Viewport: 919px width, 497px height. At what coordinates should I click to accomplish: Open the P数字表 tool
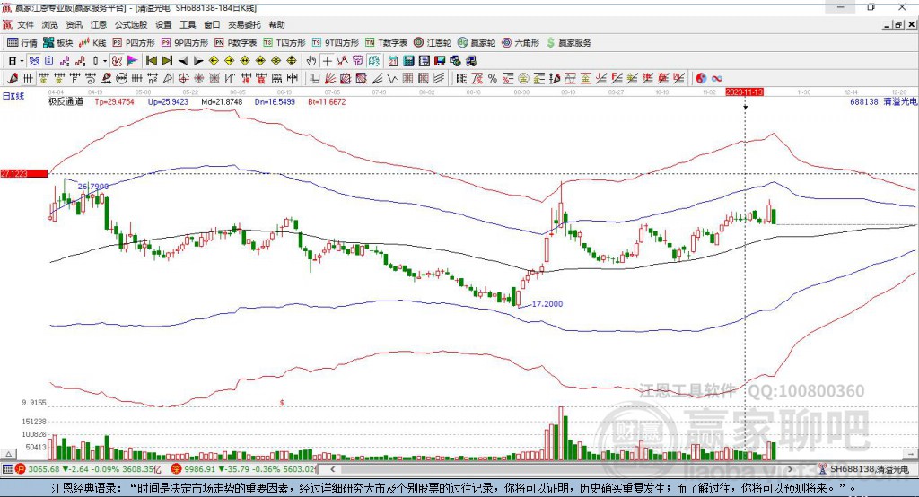click(236, 43)
